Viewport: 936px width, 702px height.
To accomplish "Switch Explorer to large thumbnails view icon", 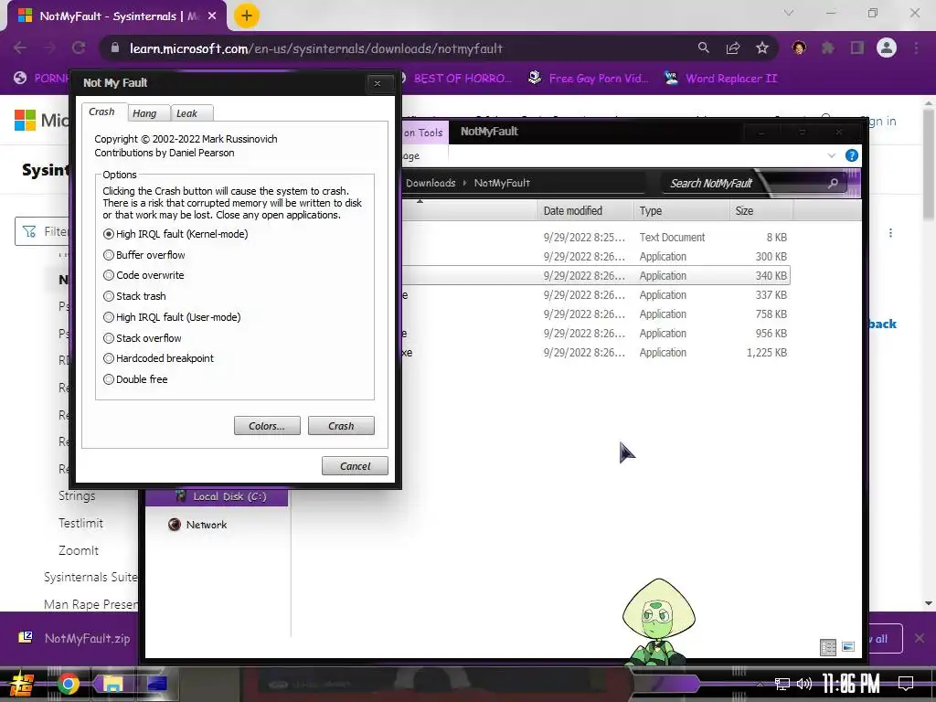I will click(848, 647).
